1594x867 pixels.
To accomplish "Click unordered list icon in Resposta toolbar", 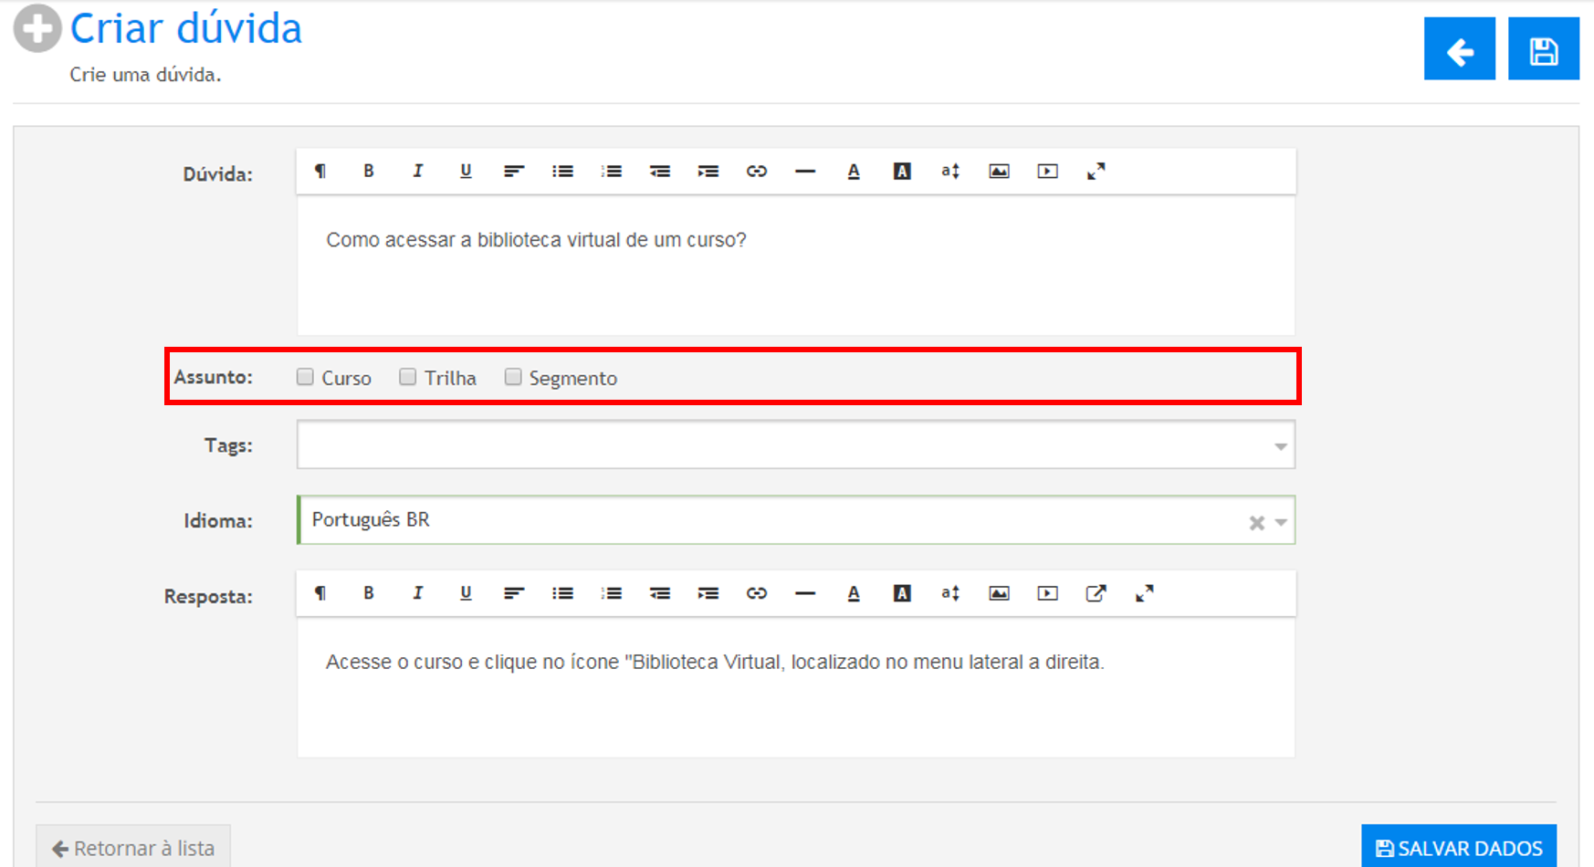I will point(562,593).
